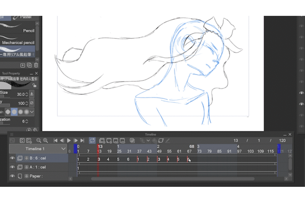Click the Specify cels icon
This screenshot has width=305, height=203.
click(116, 141)
